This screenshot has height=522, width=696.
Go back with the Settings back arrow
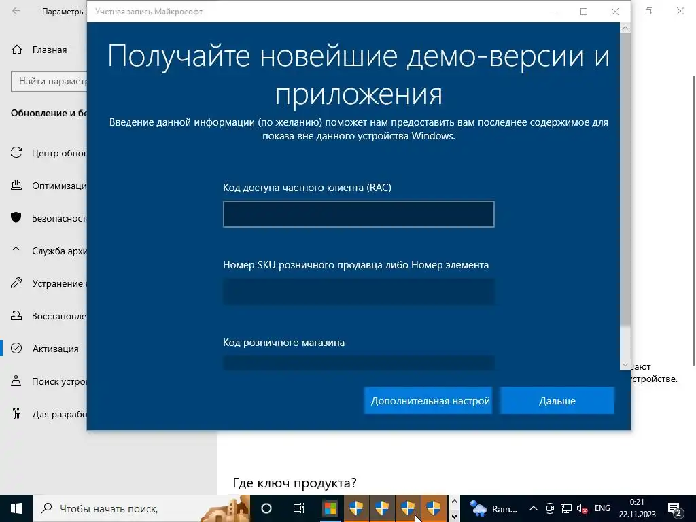16,11
